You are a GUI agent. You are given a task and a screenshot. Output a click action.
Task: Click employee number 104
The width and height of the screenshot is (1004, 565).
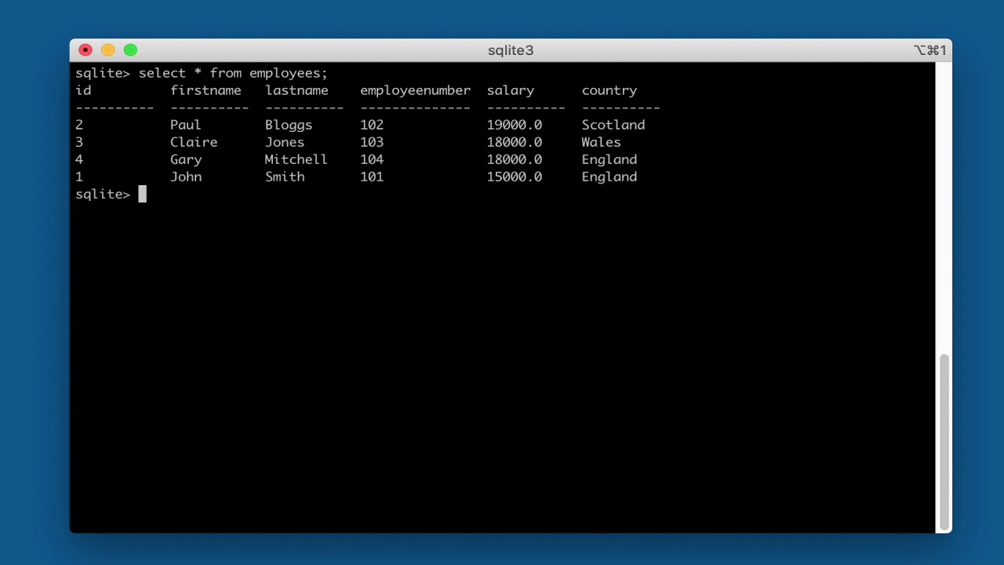(x=372, y=159)
